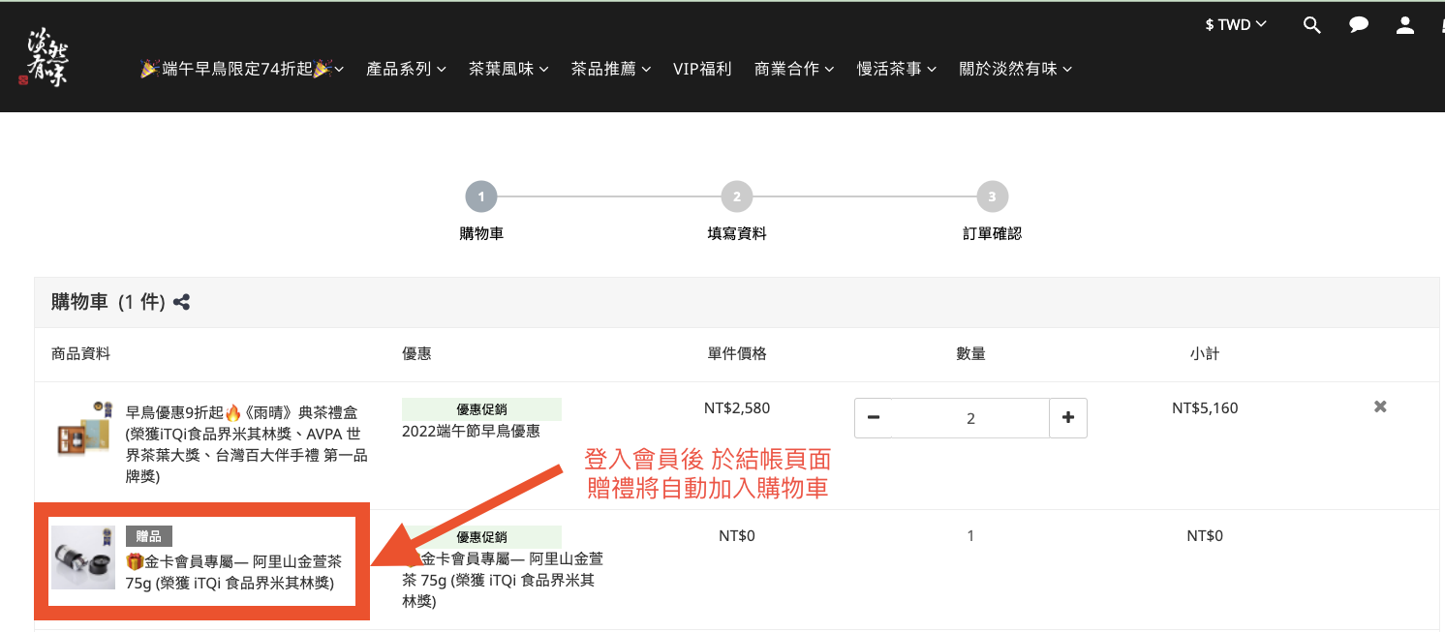This screenshot has height=632, width=1445.
Task: Decrease quantity with the minus button
Action: pyautogui.click(x=874, y=418)
